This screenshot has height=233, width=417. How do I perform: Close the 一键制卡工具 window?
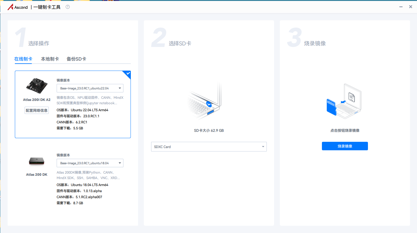(x=411, y=7)
